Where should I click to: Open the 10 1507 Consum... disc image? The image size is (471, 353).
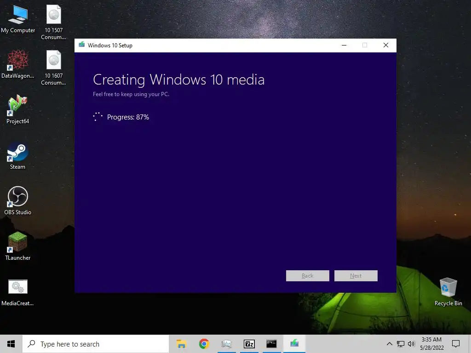[x=53, y=22]
